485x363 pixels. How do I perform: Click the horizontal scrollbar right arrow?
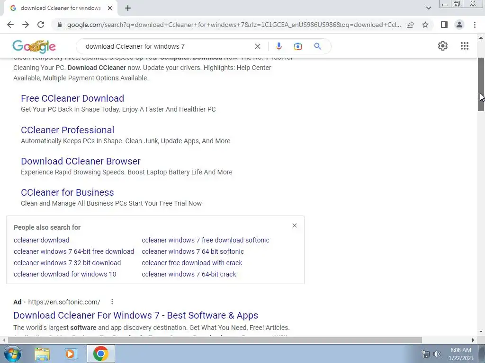point(473,340)
